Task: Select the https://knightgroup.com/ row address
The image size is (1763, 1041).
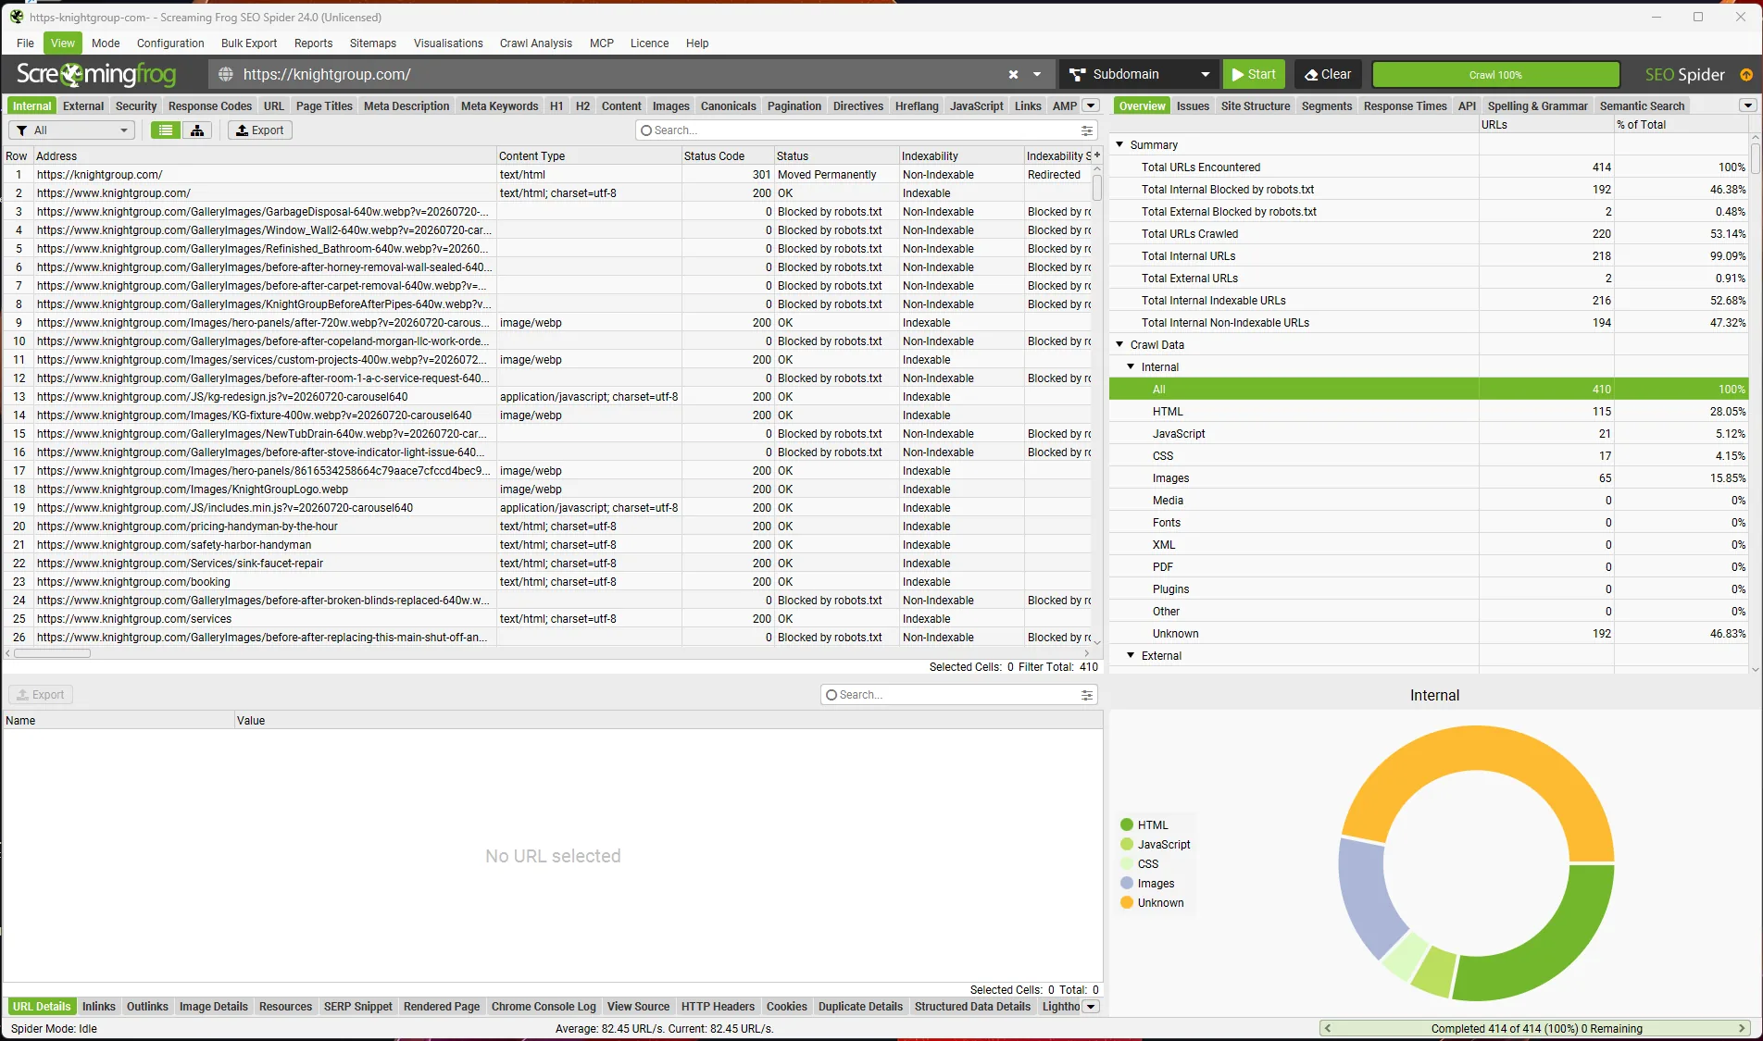Action: coord(100,174)
